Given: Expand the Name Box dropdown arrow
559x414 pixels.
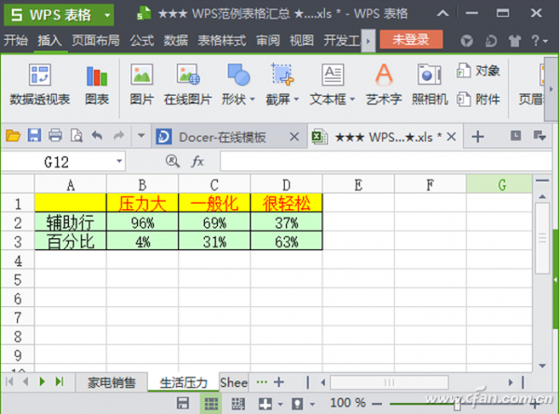Looking at the screenshot, I should point(119,162).
